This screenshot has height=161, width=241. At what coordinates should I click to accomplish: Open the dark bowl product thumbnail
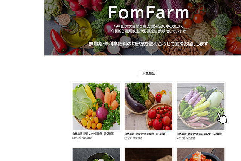tap(96, 154)
